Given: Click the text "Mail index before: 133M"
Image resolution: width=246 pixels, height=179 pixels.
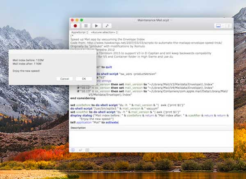Looking at the screenshot, I should pyautogui.click(x=28, y=60).
